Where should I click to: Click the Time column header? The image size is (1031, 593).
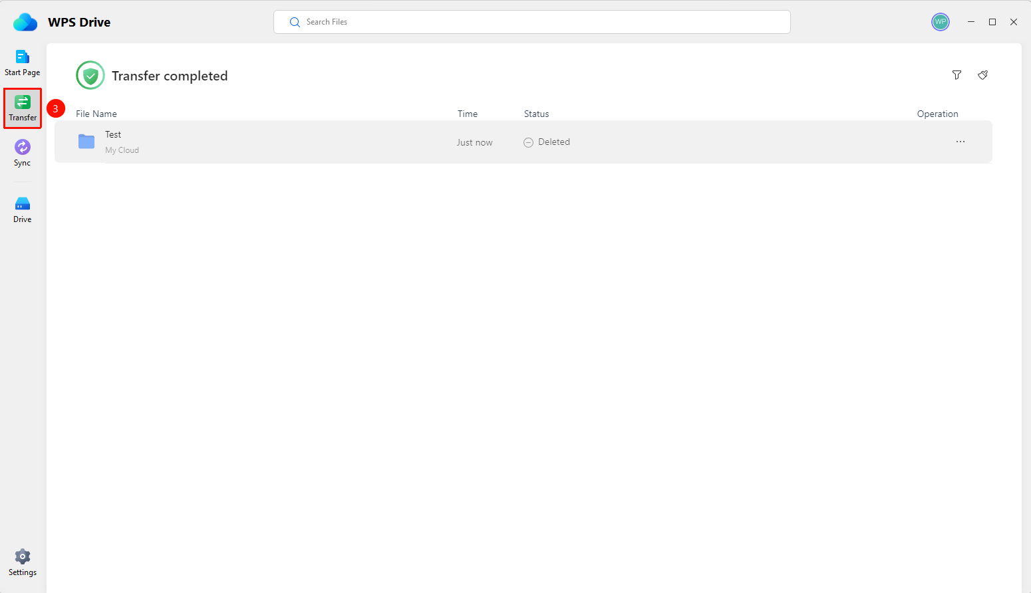point(468,114)
